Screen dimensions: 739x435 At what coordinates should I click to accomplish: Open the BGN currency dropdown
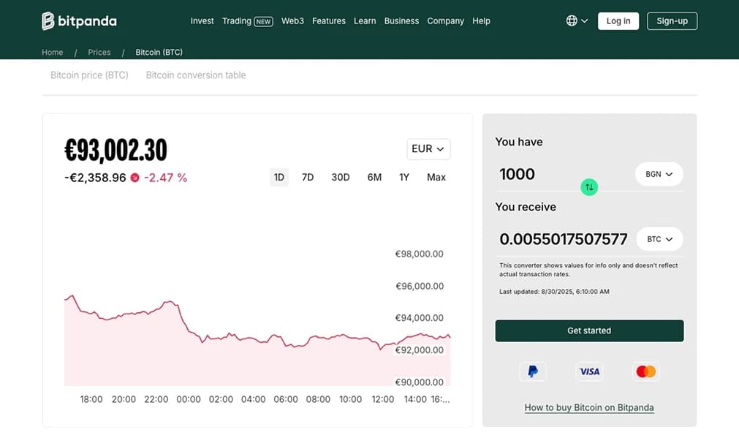tap(659, 174)
